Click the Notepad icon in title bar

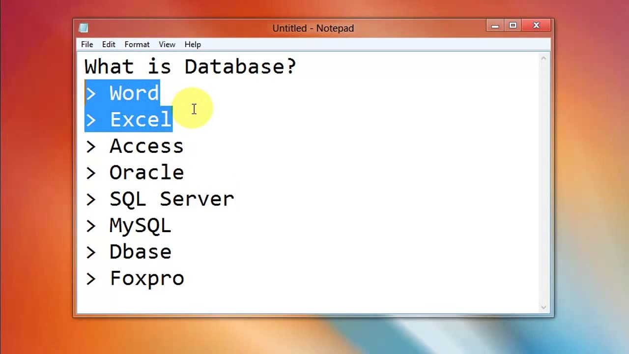[84, 28]
